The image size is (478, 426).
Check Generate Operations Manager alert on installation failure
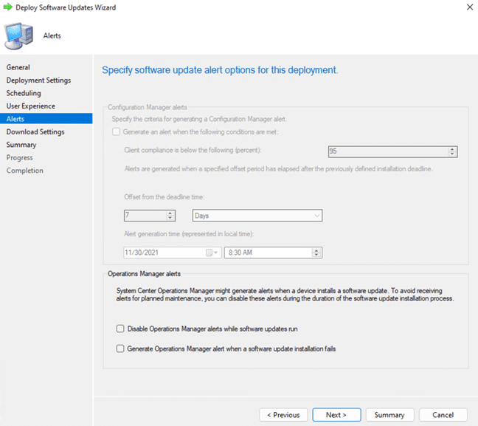click(120, 348)
